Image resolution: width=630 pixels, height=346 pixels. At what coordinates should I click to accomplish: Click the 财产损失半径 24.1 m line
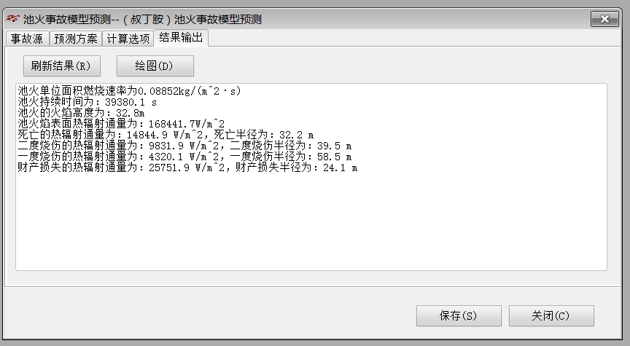click(x=187, y=168)
